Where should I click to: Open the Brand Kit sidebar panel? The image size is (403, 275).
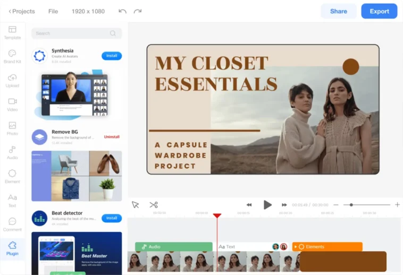pyautogui.click(x=12, y=56)
